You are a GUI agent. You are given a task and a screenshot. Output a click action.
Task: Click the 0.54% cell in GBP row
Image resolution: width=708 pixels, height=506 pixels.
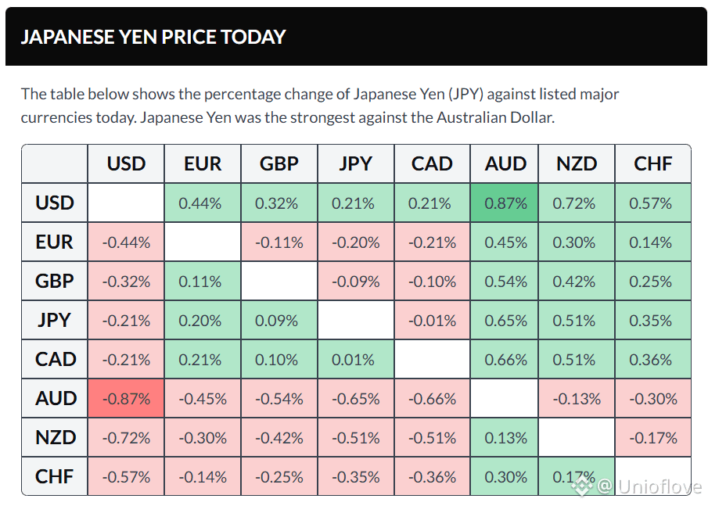pyautogui.click(x=505, y=282)
